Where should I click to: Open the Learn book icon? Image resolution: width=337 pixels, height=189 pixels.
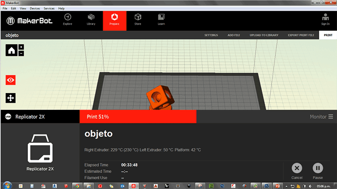point(161,17)
